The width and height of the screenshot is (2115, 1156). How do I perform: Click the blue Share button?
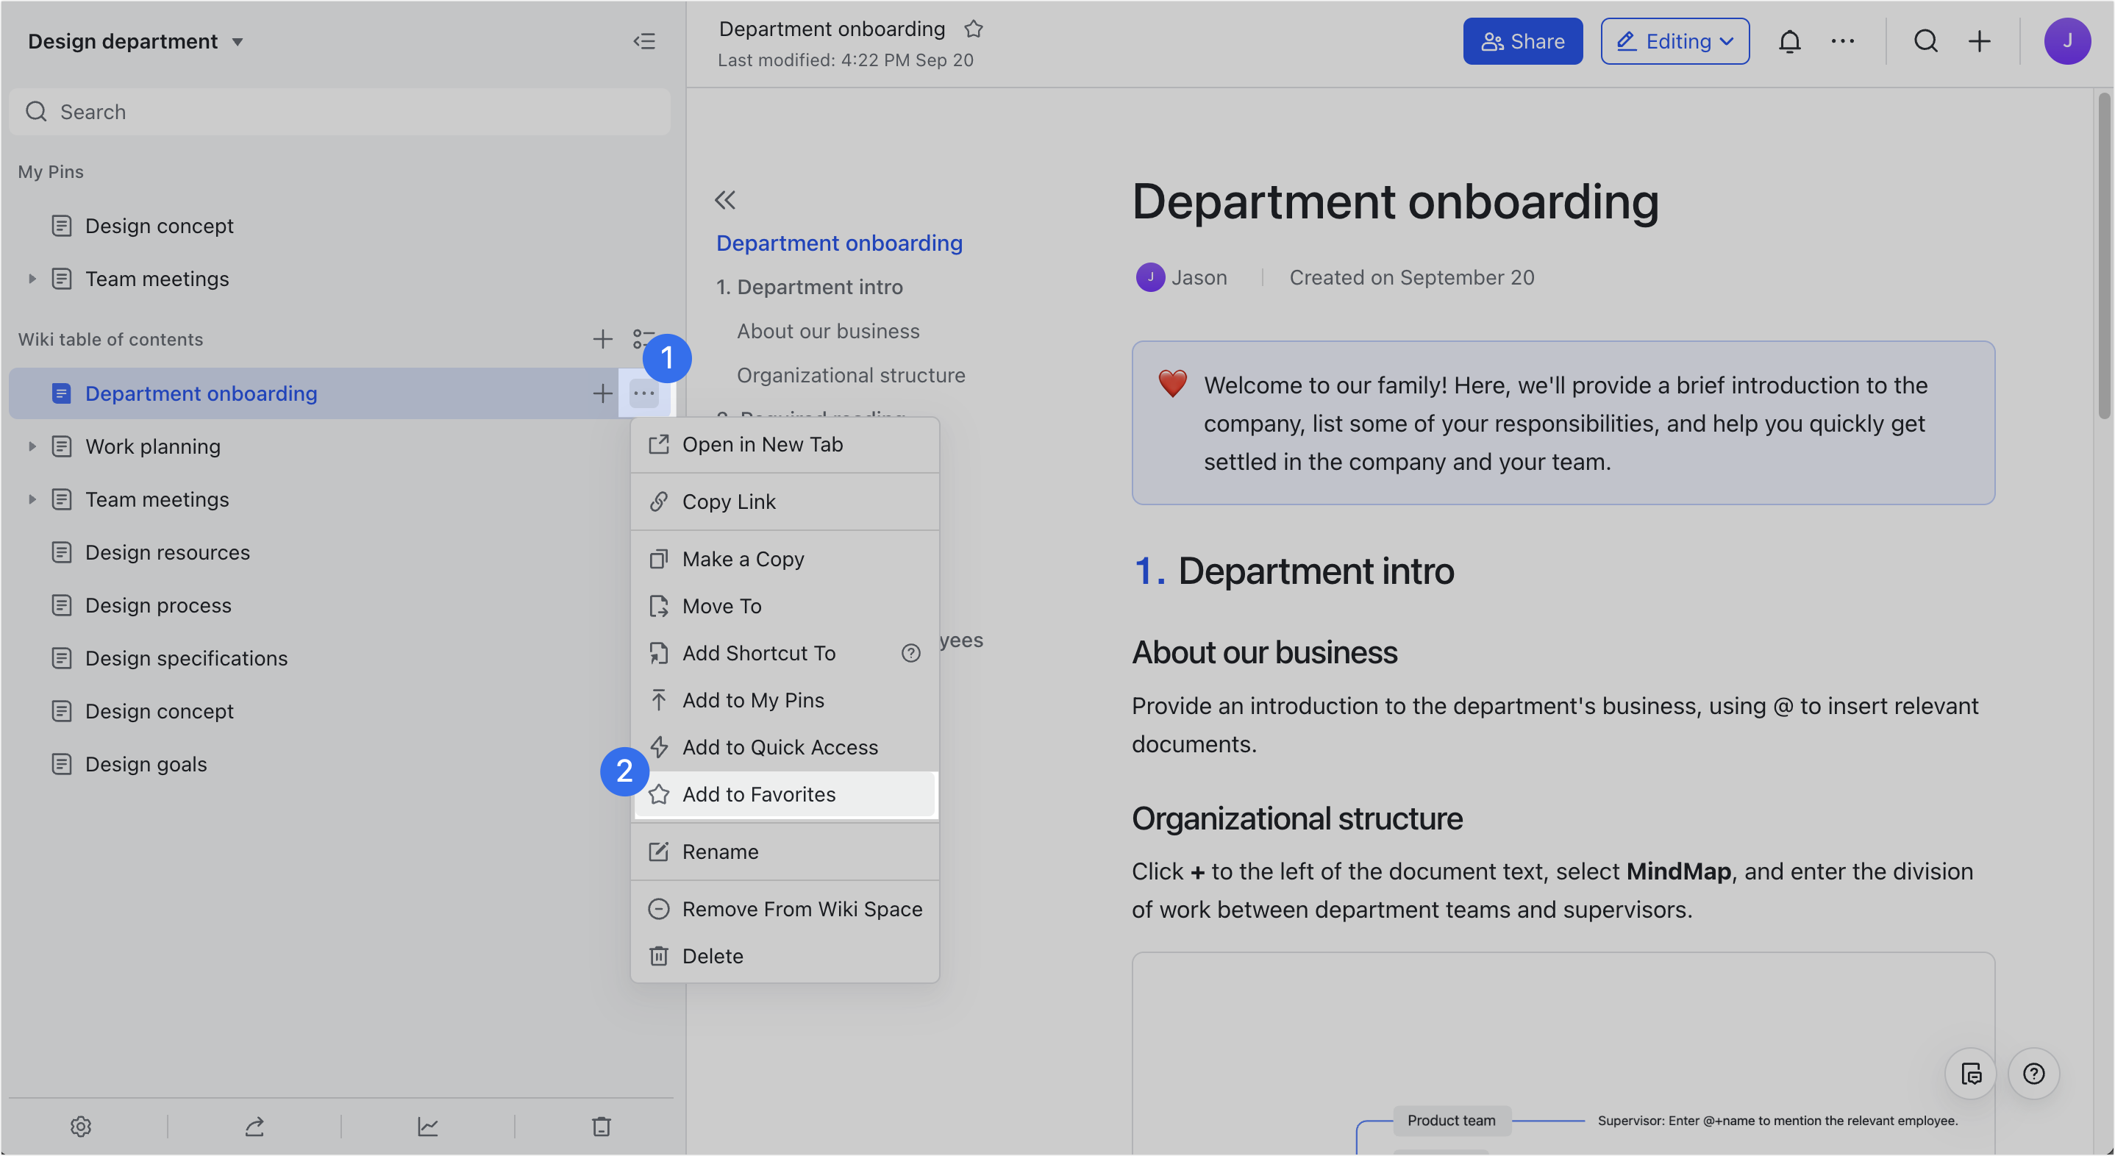point(1522,41)
